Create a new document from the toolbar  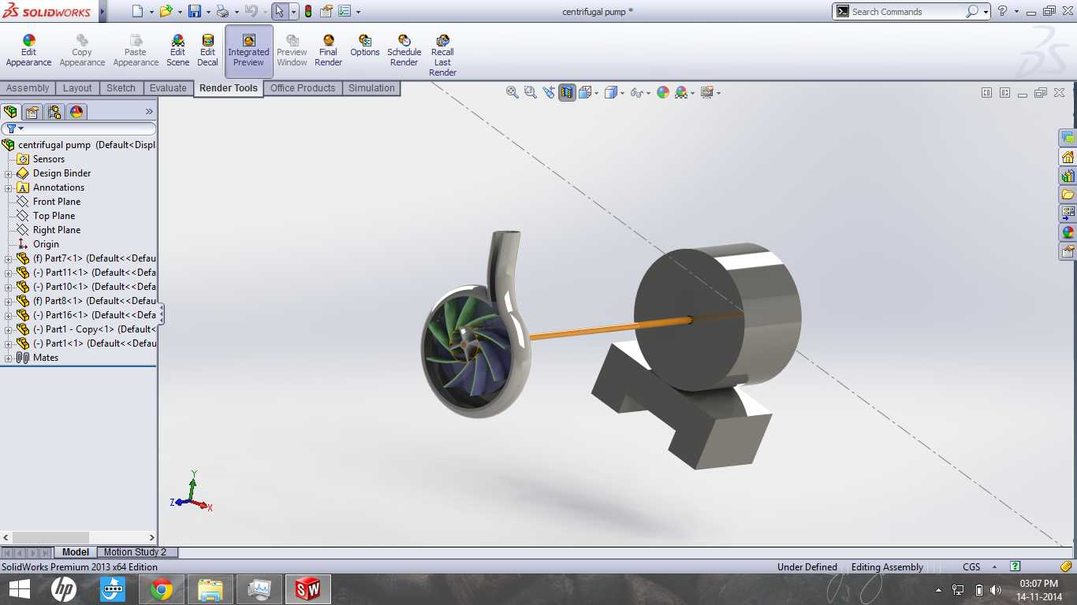tap(138, 11)
